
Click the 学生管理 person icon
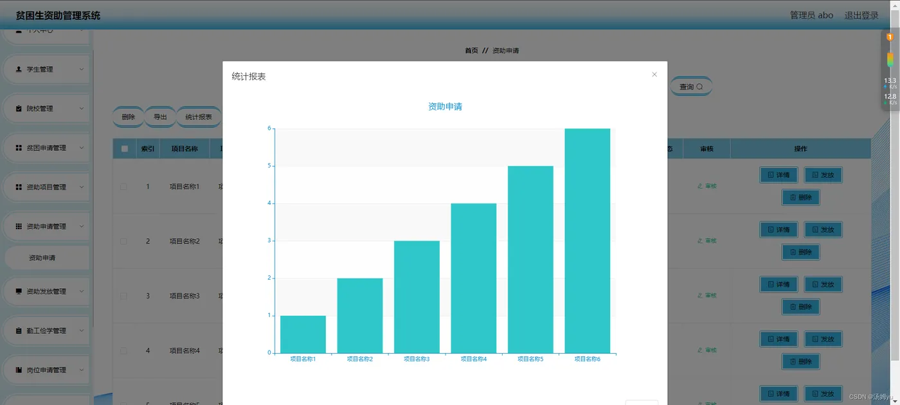click(19, 69)
